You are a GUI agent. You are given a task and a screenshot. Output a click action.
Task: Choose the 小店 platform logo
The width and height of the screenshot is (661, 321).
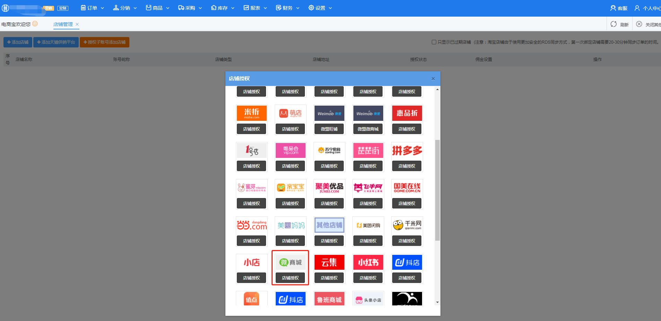251,262
